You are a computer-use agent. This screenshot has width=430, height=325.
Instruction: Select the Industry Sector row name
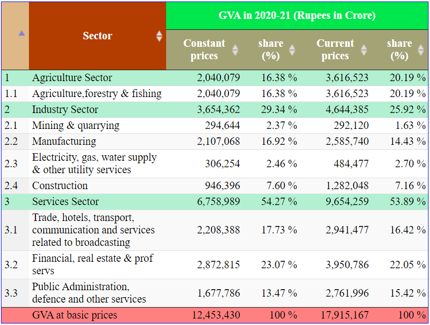(65, 109)
